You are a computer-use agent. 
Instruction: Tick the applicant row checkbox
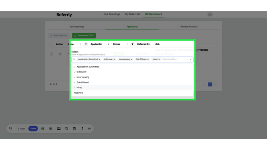pos(51,54)
